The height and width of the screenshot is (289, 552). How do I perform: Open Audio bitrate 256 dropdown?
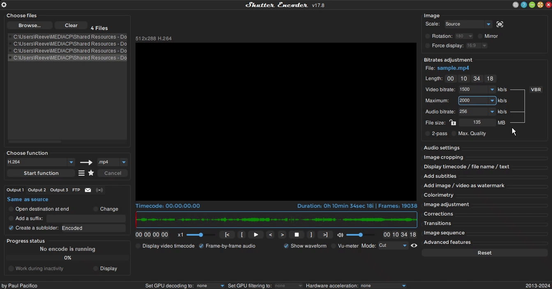coord(492,112)
